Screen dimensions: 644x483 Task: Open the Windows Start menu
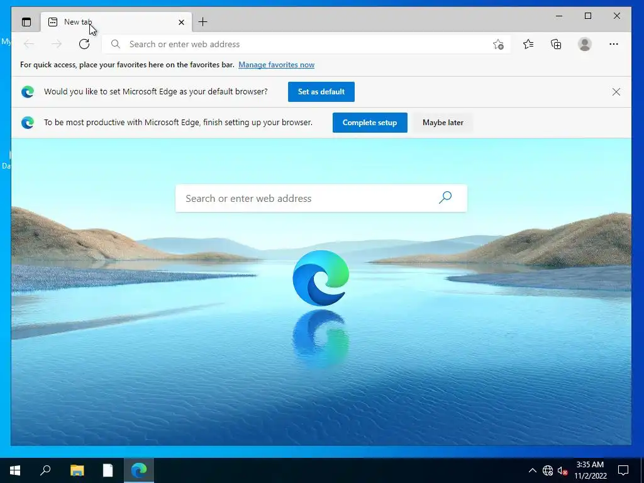[15, 470]
